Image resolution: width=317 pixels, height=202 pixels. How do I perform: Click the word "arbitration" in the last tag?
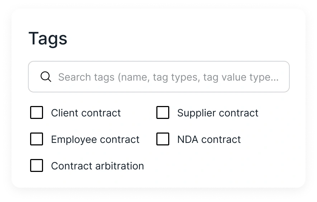click(119, 166)
